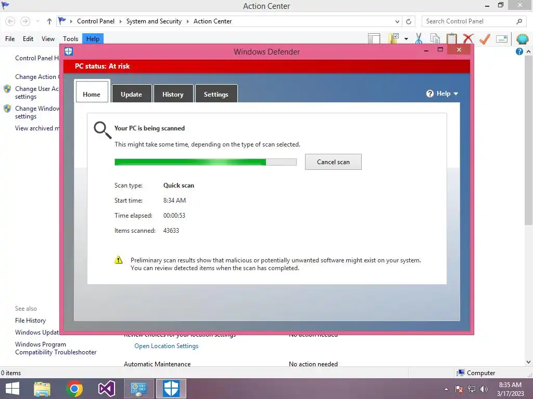Click the Cut scissors icon in toolbar
Image resolution: width=533 pixels, height=399 pixels.
pos(419,38)
